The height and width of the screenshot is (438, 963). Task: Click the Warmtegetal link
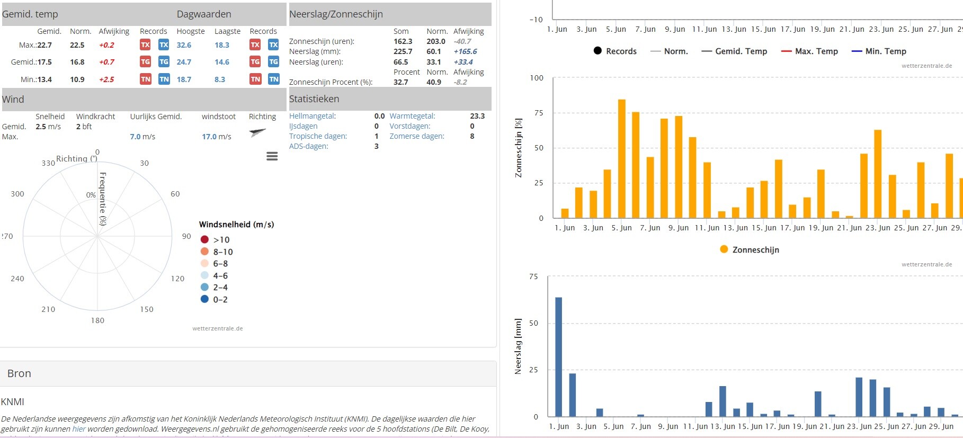click(x=412, y=116)
